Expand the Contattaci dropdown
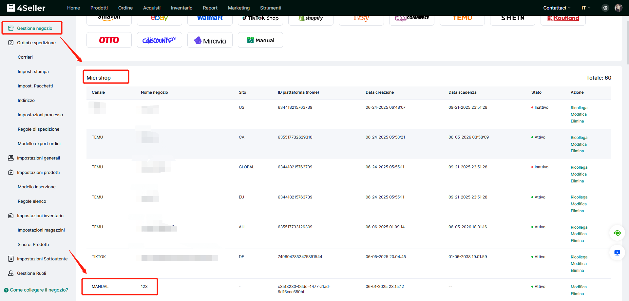The width and height of the screenshot is (629, 301). (x=557, y=8)
